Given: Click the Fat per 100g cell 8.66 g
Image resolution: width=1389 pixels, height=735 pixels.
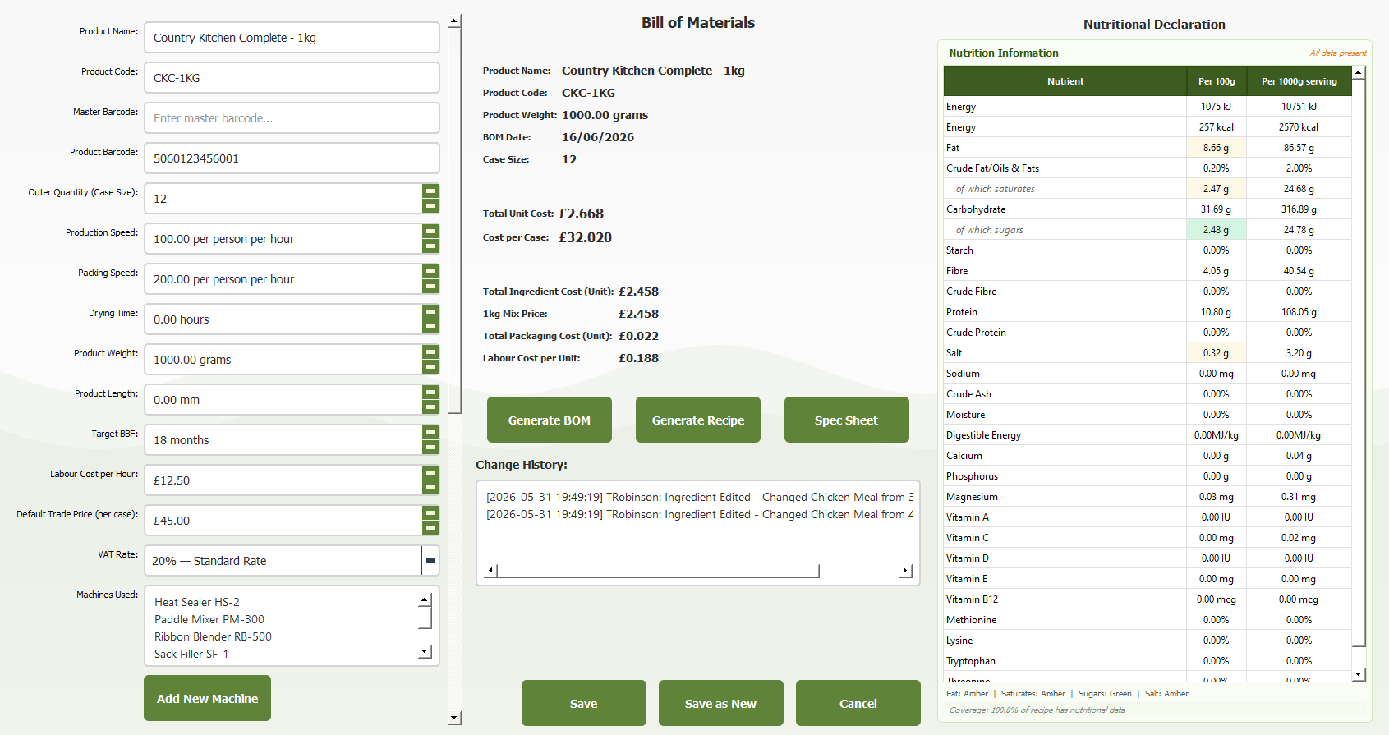Looking at the screenshot, I should (x=1217, y=148).
